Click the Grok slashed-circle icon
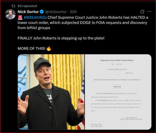The image size is (156, 133). pos(142,12)
